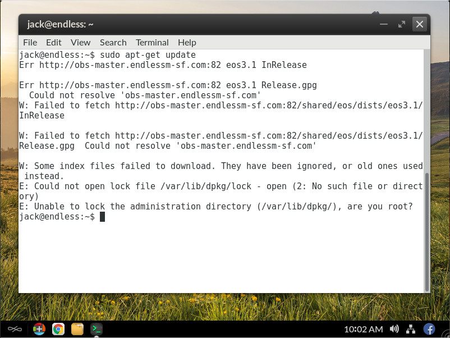Open the File menu

click(30, 42)
